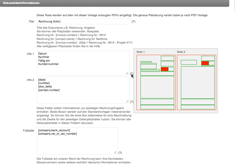
Task: Click '[company.bank_account]' in the Fußzeile
Action: pos(54,130)
